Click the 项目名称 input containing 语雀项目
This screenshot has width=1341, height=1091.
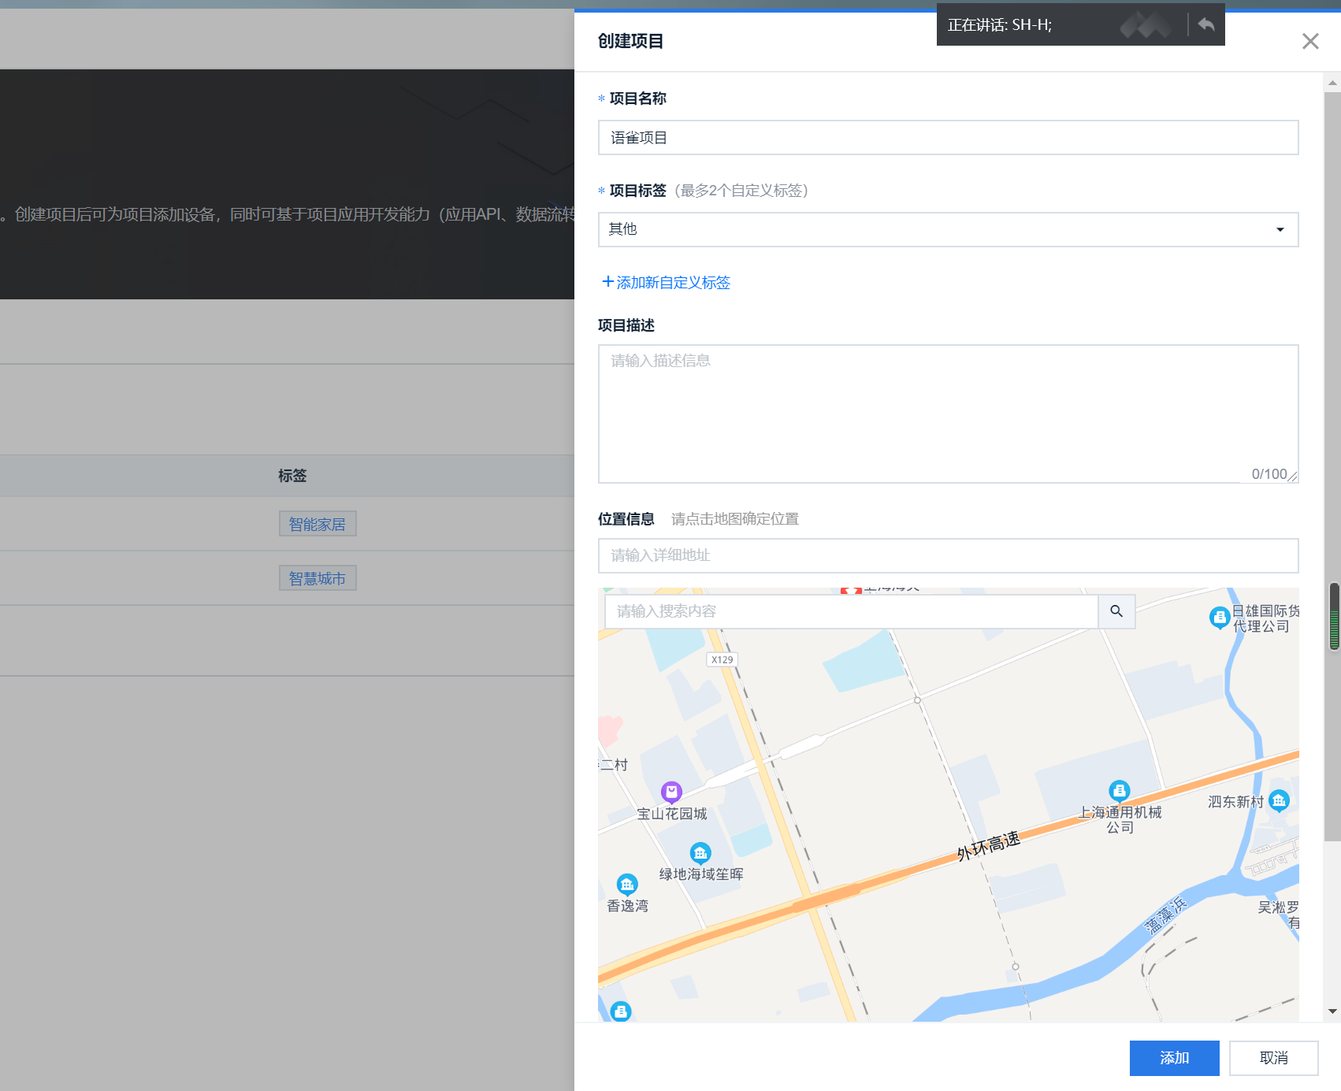point(948,138)
